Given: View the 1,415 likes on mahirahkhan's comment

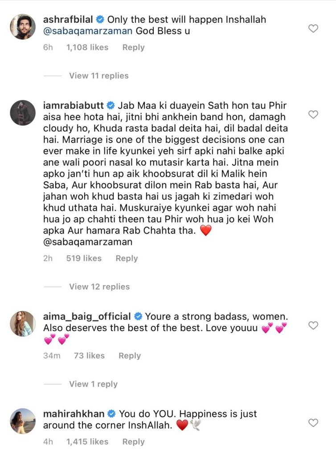Looking at the screenshot, I should tap(87, 442).
